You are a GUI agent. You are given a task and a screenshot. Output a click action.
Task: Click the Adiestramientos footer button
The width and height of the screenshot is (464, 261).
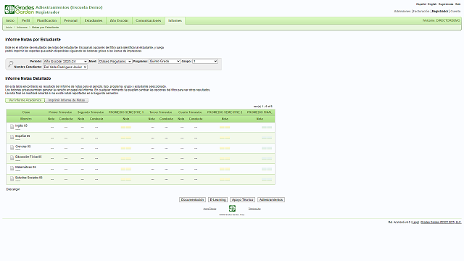point(271,200)
